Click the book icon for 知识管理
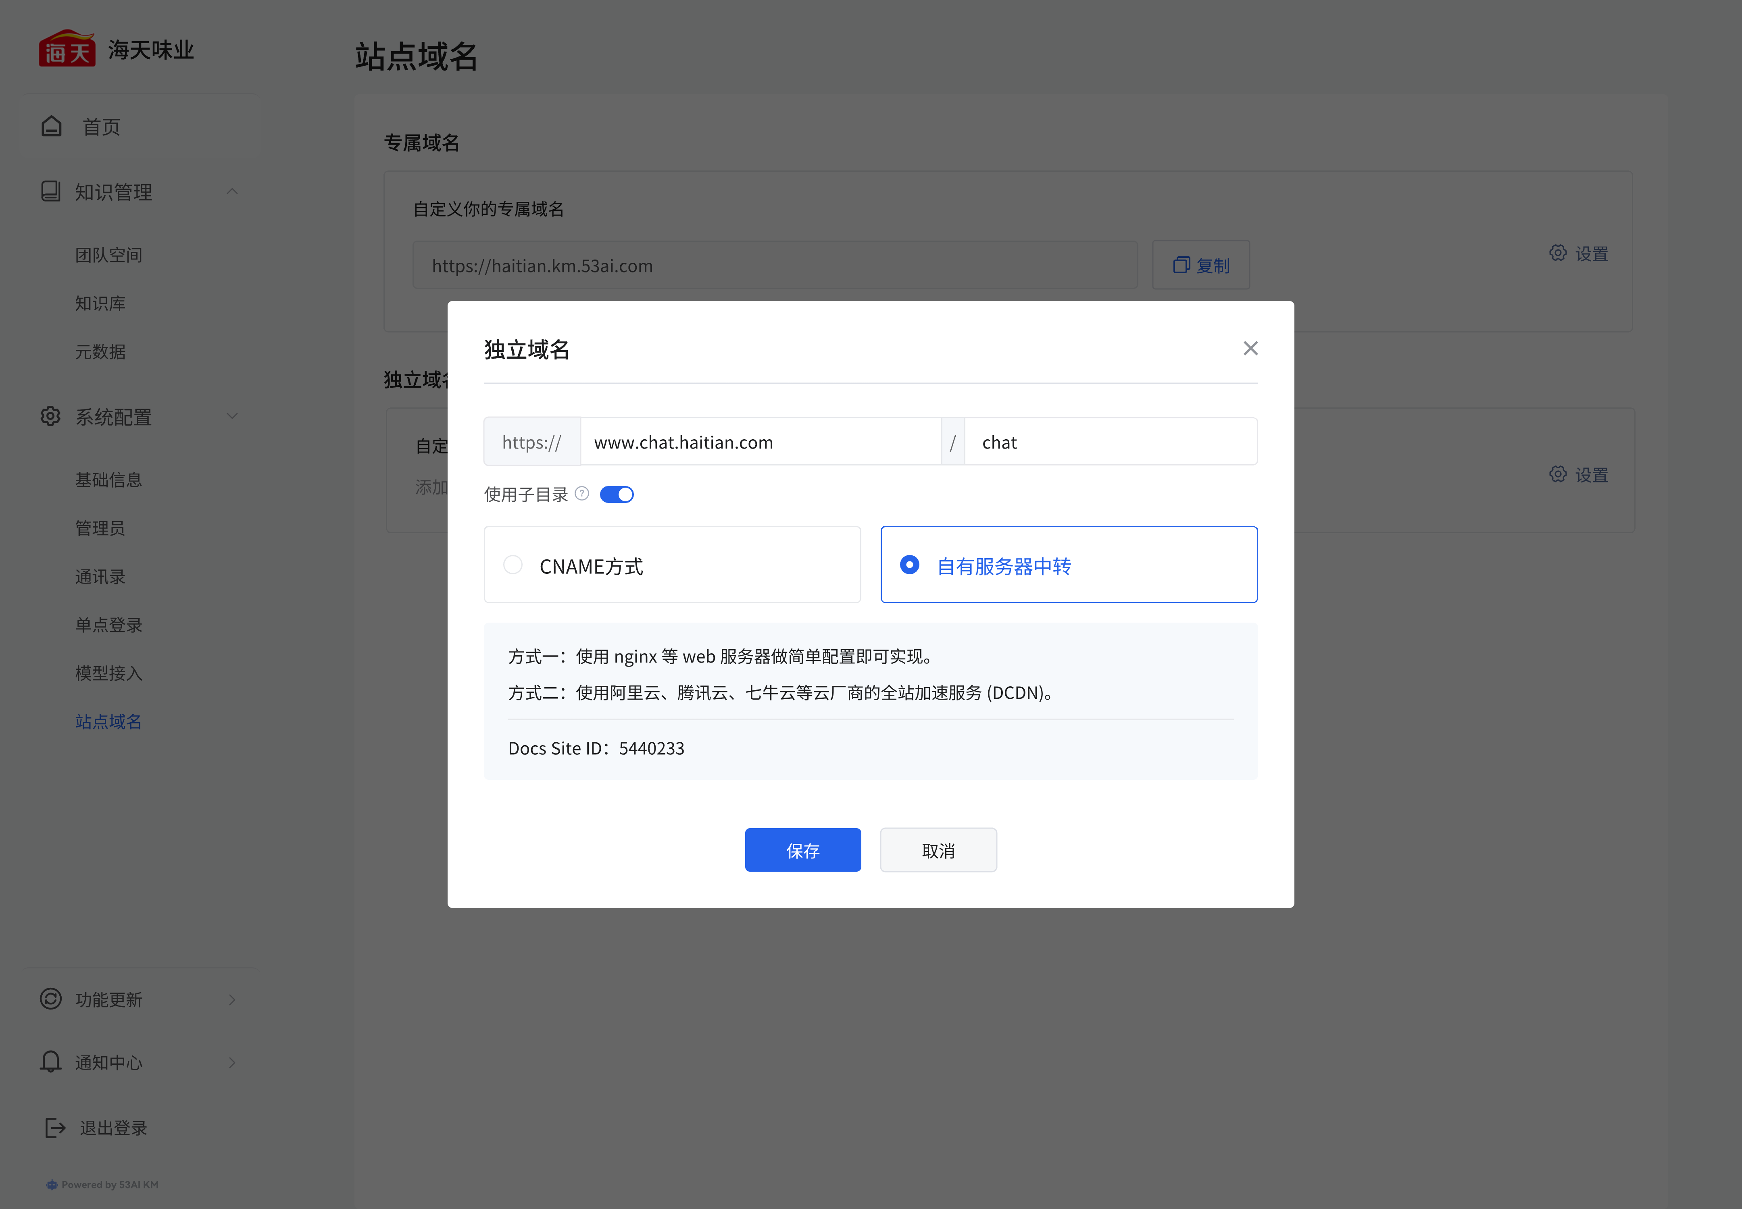The height and width of the screenshot is (1209, 1742). tap(51, 192)
